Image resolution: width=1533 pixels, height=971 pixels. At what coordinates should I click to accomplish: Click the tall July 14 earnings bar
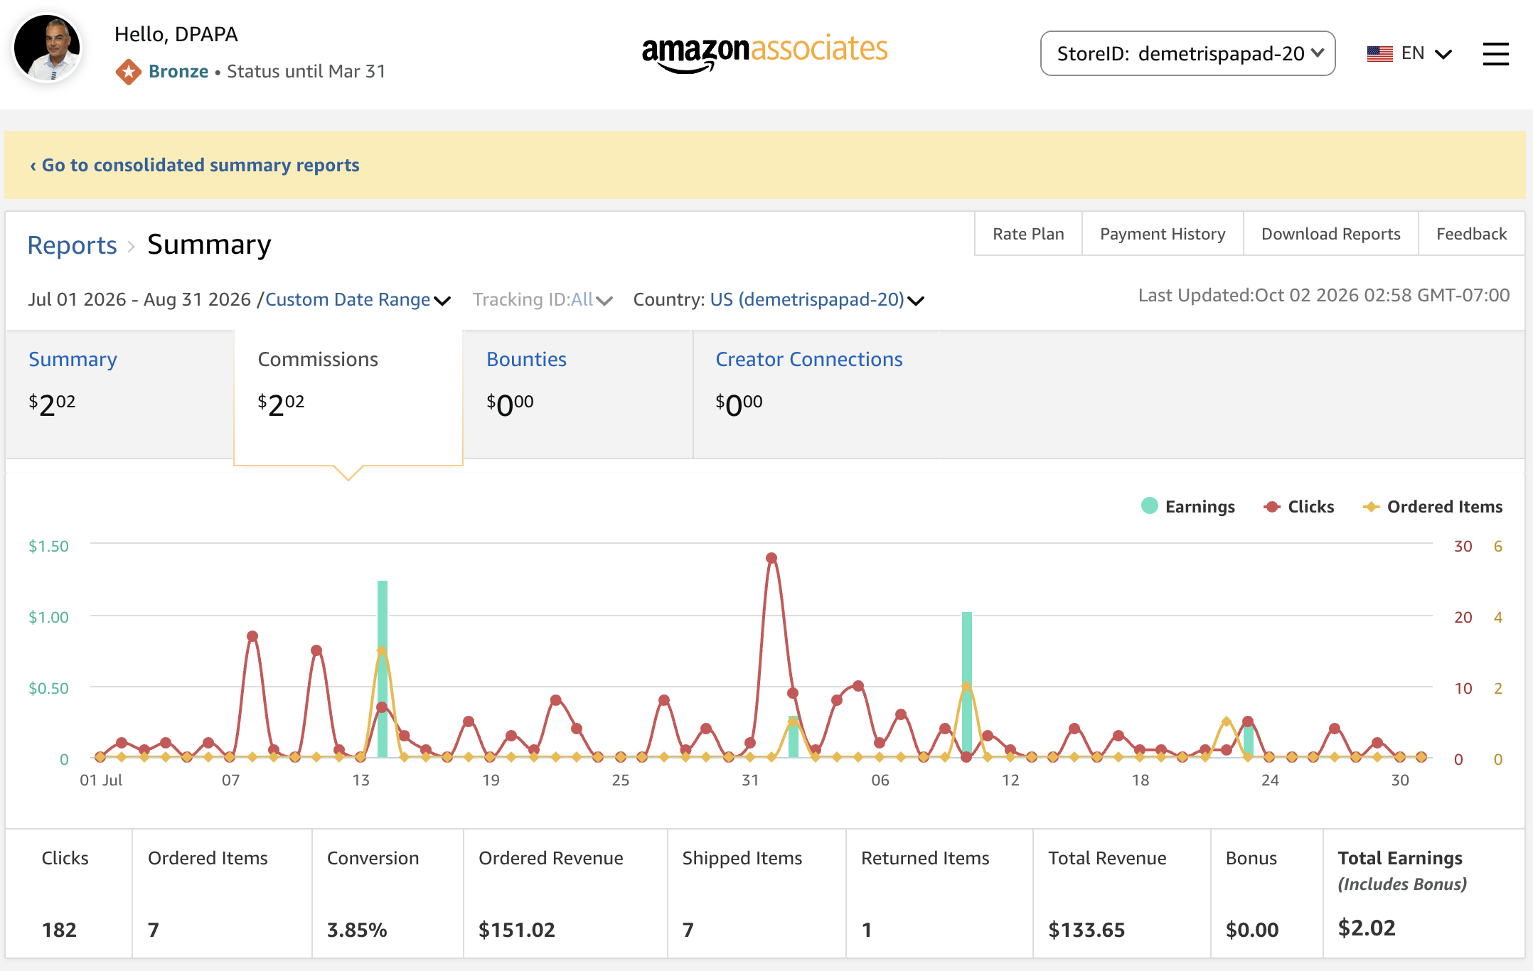383,669
